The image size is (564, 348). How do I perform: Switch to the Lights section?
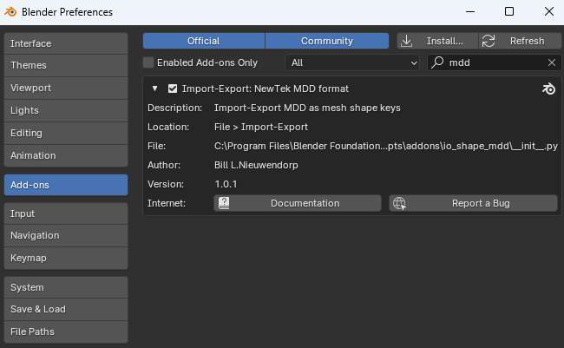click(66, 110)
